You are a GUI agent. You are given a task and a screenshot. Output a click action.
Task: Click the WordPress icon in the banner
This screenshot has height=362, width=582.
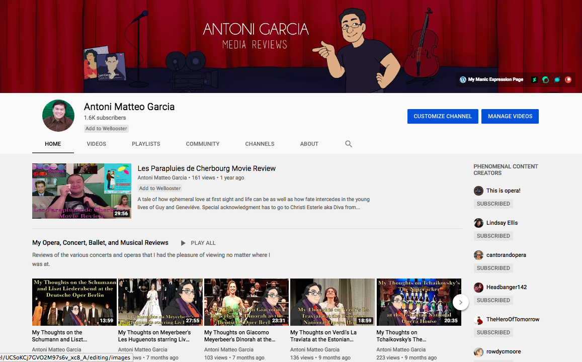(463, 79)
